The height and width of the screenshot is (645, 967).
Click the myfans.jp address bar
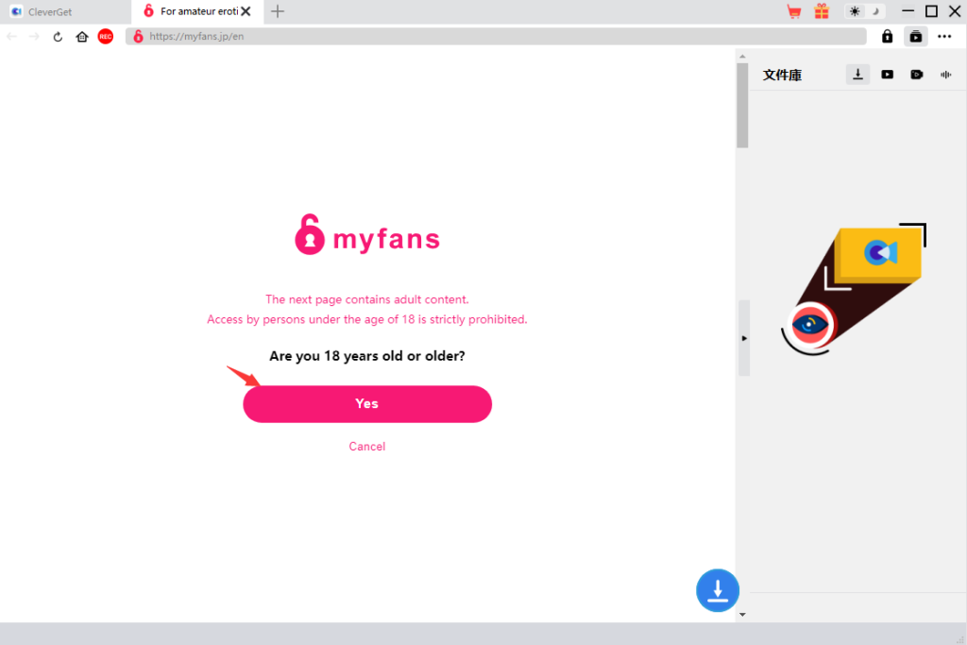496,37
